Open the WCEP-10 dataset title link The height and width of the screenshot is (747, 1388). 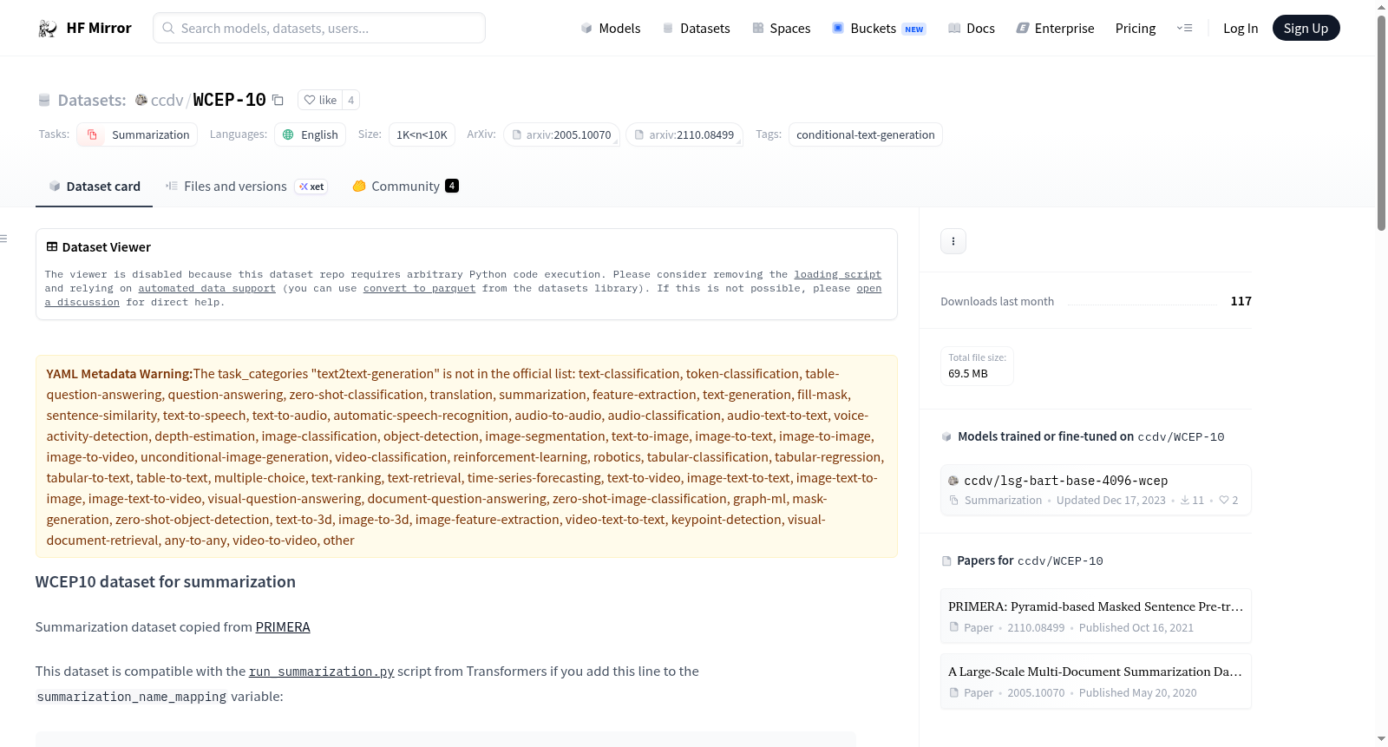coord(229,100)
